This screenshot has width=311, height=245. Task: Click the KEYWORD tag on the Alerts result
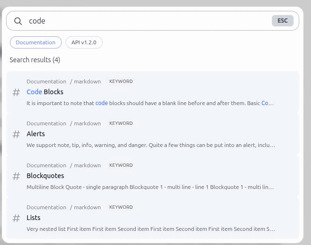[x=121, y=123]
